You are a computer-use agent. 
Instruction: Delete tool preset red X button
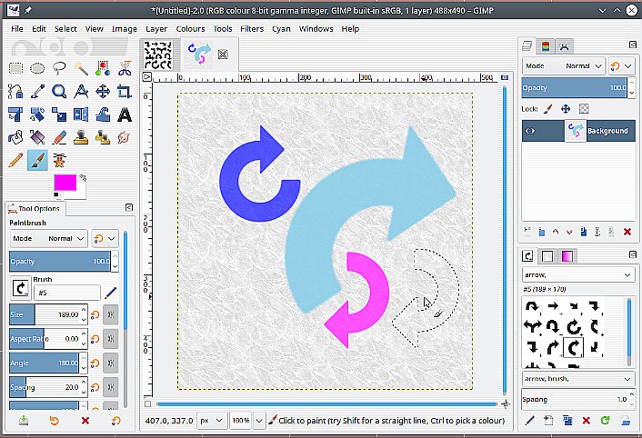pos(85,421)
